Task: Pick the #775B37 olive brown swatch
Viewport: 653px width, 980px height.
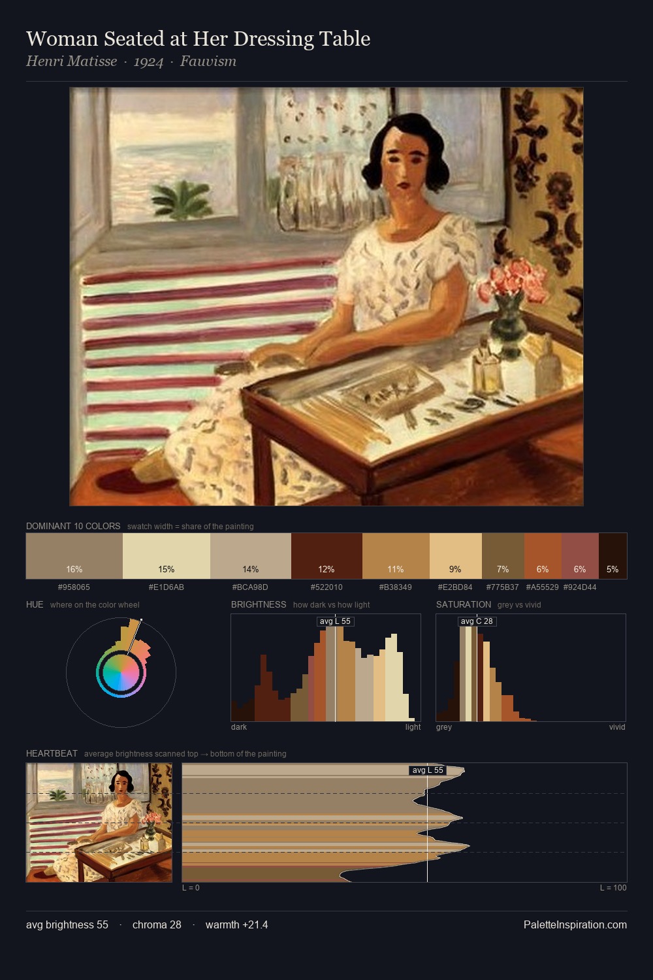Action: pos(503,556)
